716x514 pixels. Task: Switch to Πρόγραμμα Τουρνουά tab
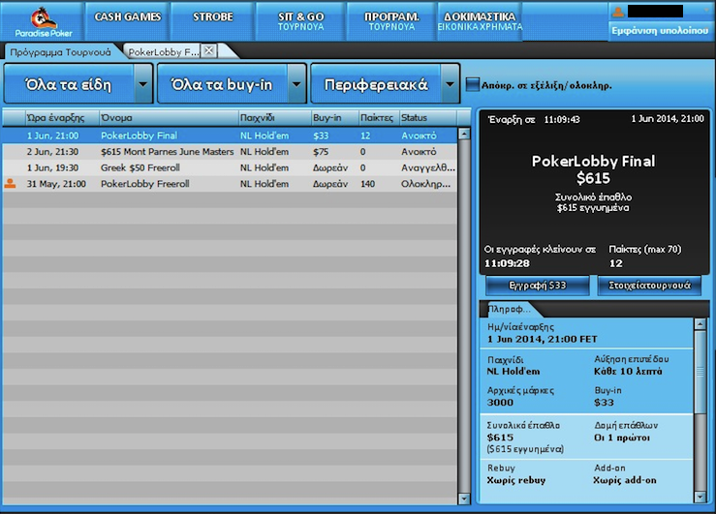(61, 52)
